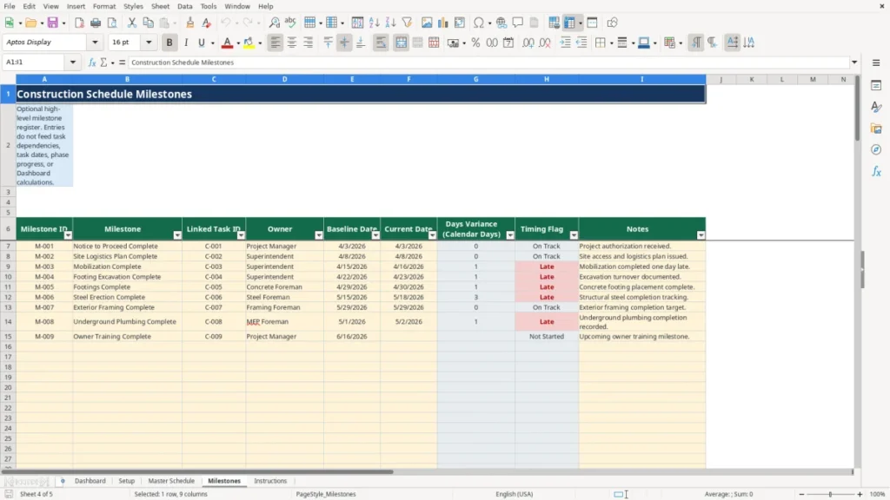The image size is (890, 500).
Task: Cut the selection with the scissors icon
Action: (x=132, y=23)
